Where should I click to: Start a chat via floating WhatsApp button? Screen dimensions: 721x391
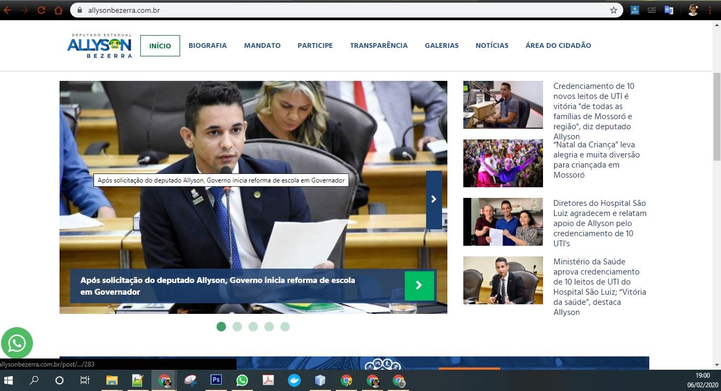(x=17, y=343)
